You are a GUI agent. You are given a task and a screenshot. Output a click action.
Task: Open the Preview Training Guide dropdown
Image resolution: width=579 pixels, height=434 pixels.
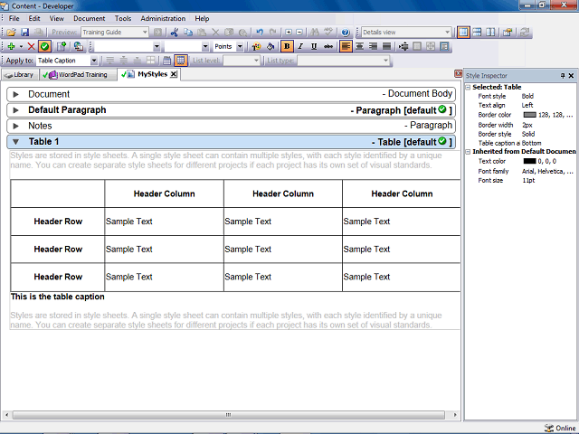click(145, 33)
